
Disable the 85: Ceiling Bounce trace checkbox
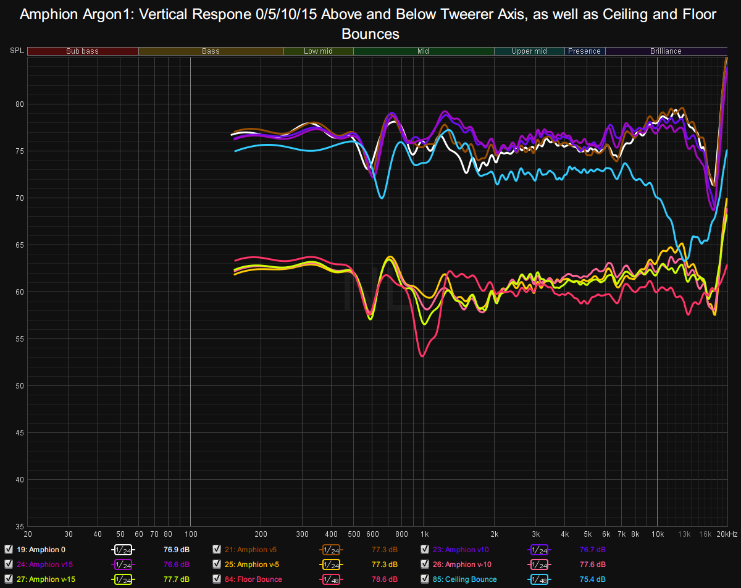pyautogui.click(x=425, y=579)
